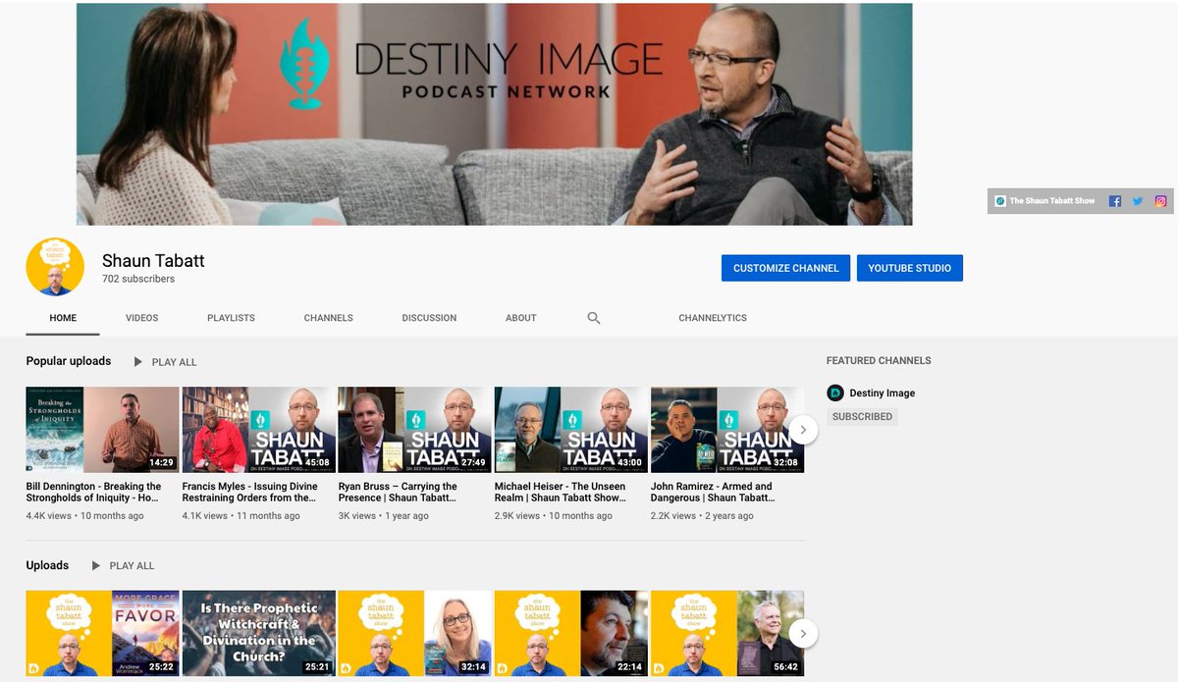
Task: Play all Uploads triangle icon
Action: [96, 566]
